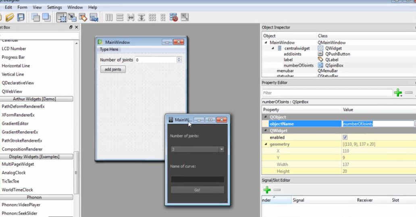
Task: Apply Lay Out Horizontally
Action: pyautogui.click(x=109, y=17)
